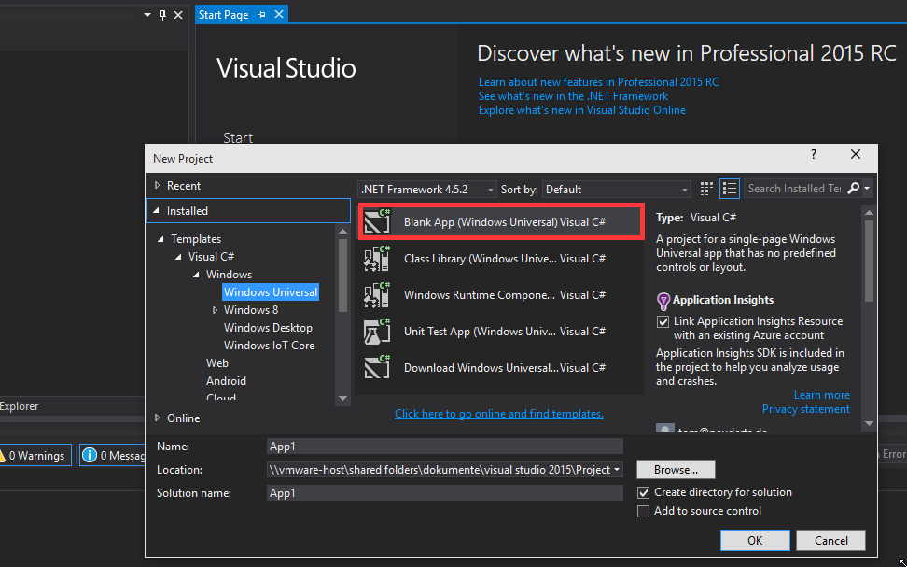
Task: Open the Privacy statement link
Action: pyautogui.click(x=806, y=409)
